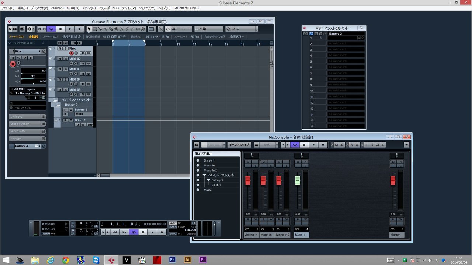Open the quantize 1/16 dropdown
Viewport: 472px width, 265px height.
(x=241, y=29)
